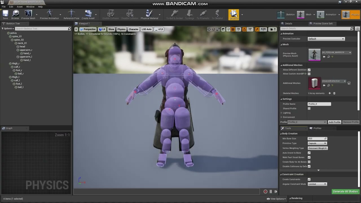
Task: Click the Lit view mode button
Action: pos(102,29)
